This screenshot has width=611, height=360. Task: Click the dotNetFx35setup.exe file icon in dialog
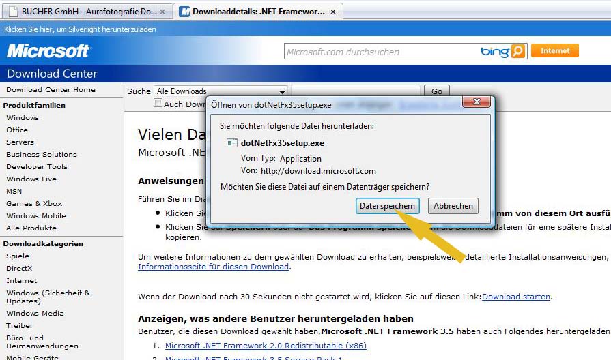tap(232, 142)
